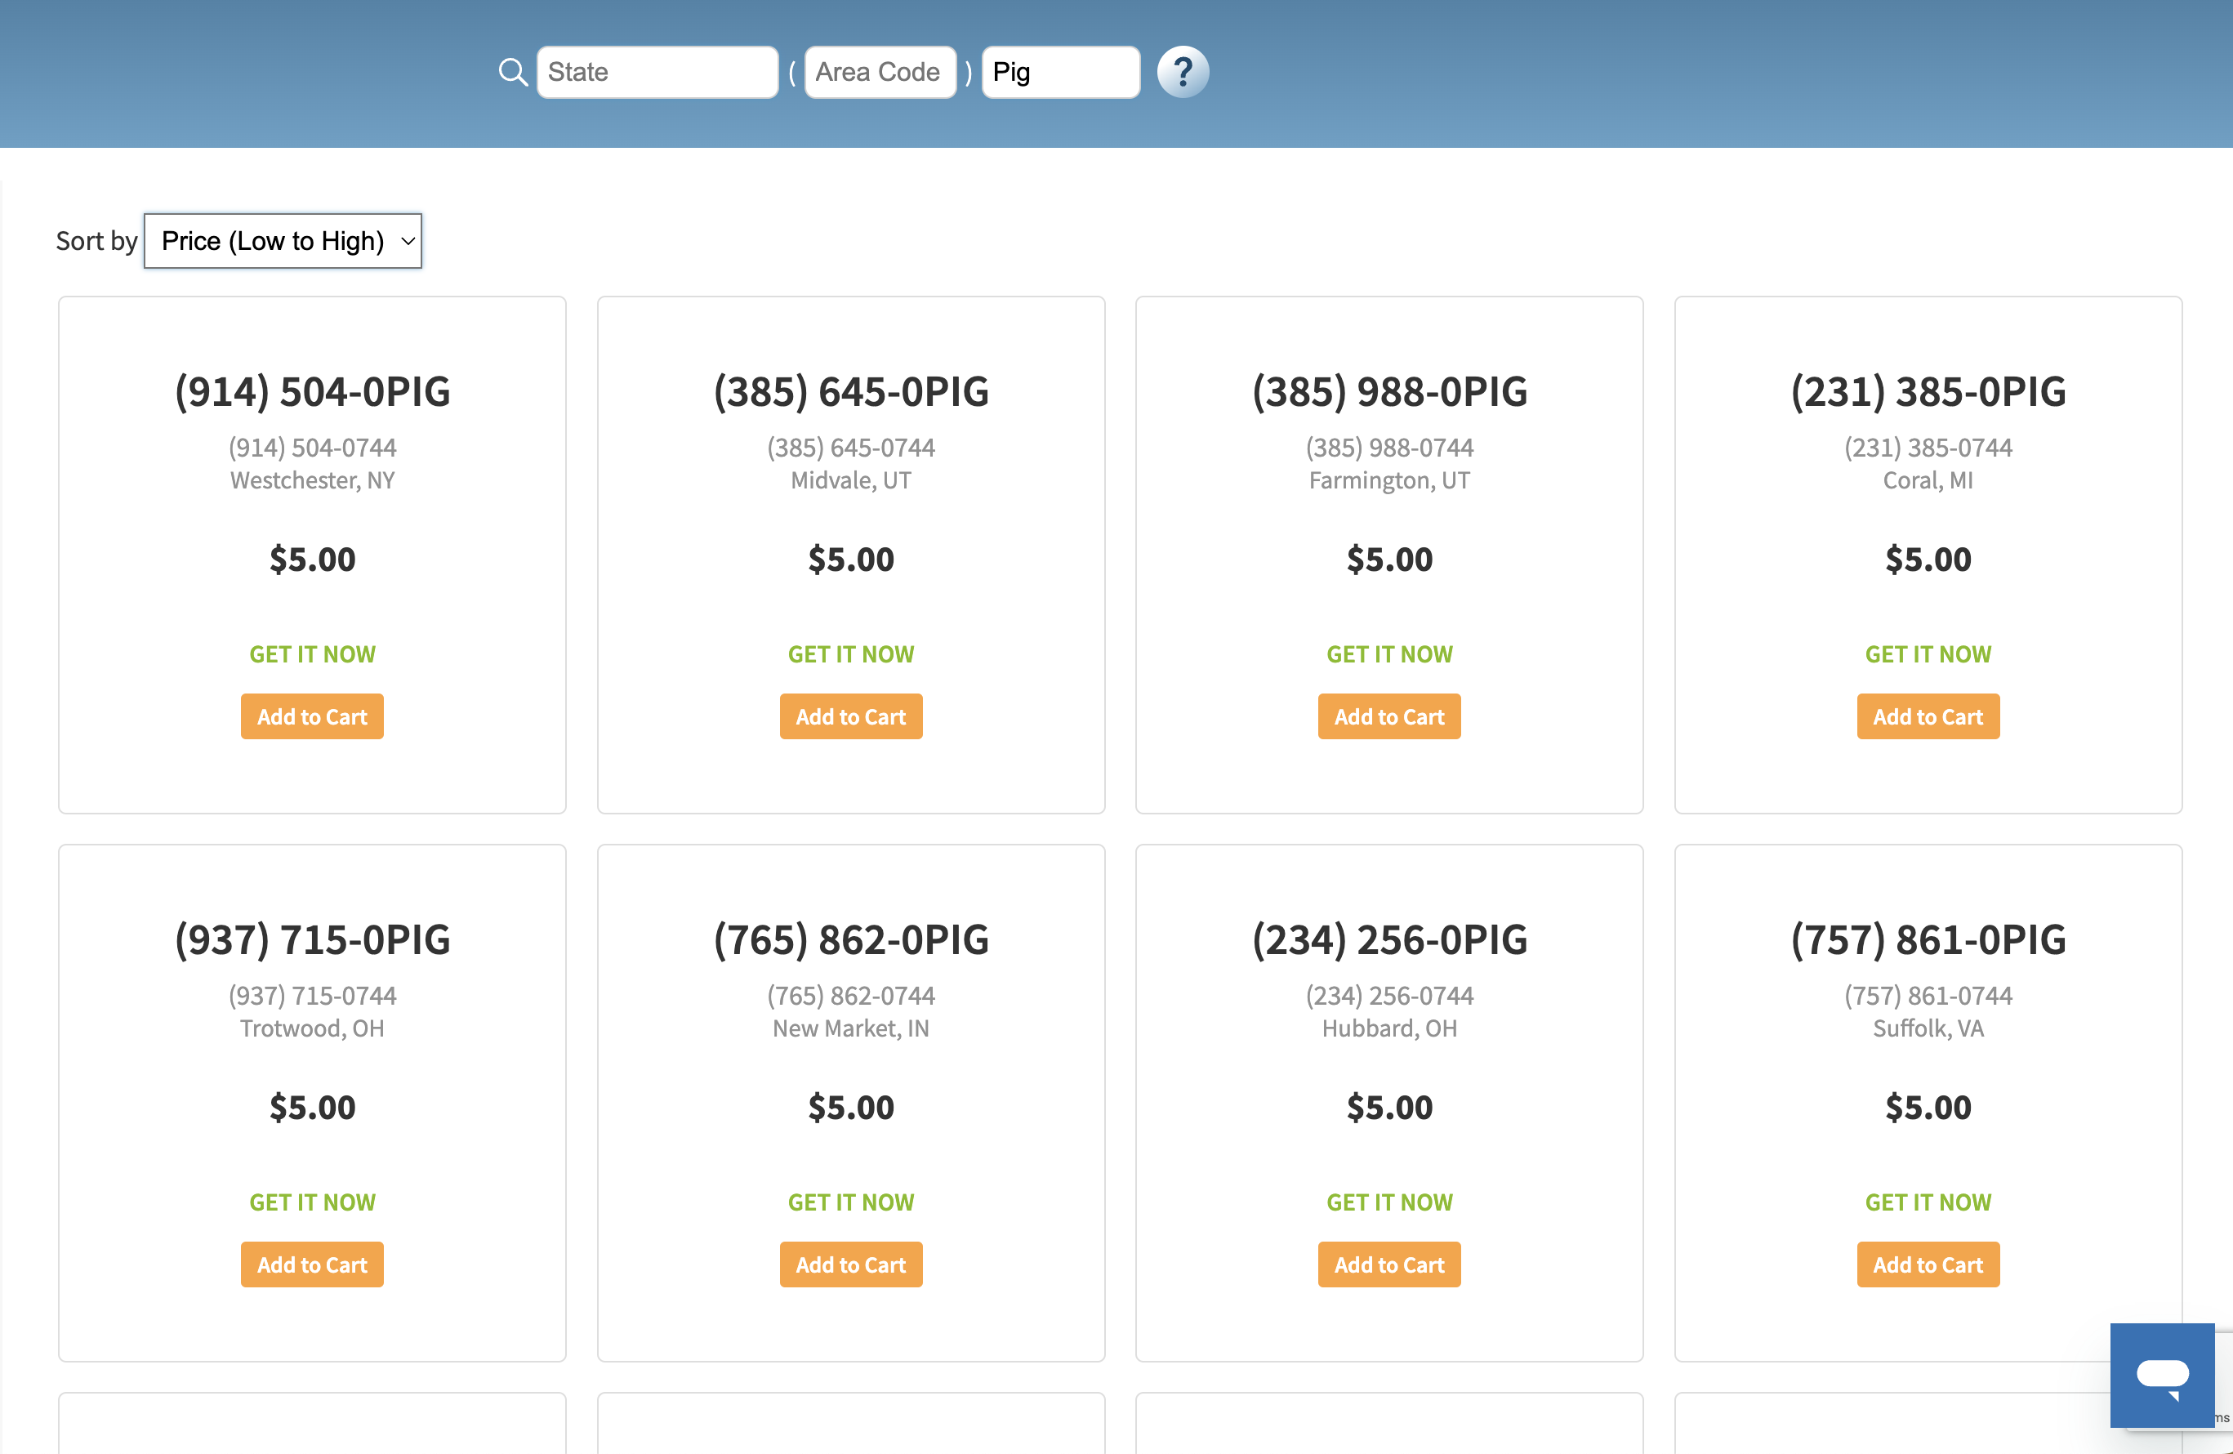The height and width of the screenshot is (1454, 2233).
Task: Click the (765) 862-0744 numeric number
Action: 851,995
